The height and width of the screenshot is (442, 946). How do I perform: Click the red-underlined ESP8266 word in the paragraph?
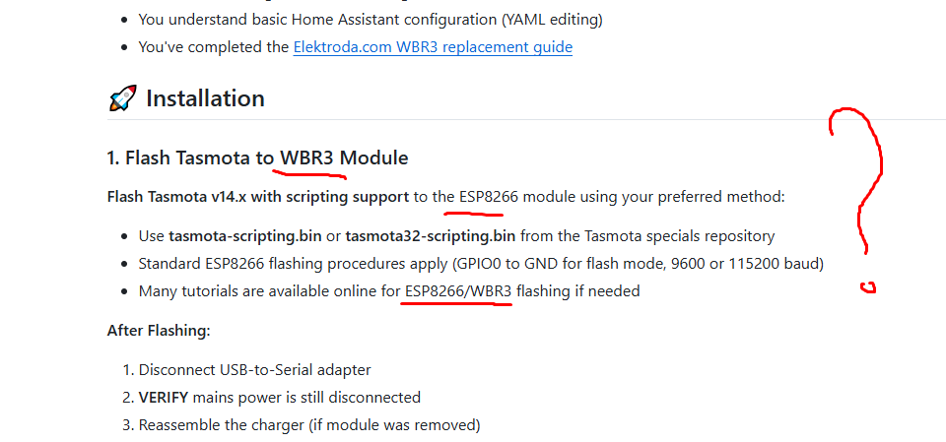click(489, 197)
